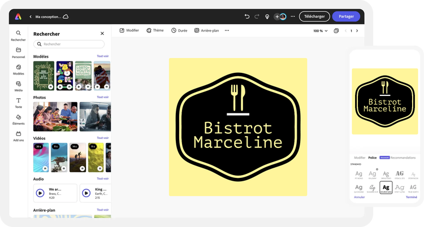Open the Modèles sidebar section
Screen dimensions: 424x227
[x=19, y=69]
